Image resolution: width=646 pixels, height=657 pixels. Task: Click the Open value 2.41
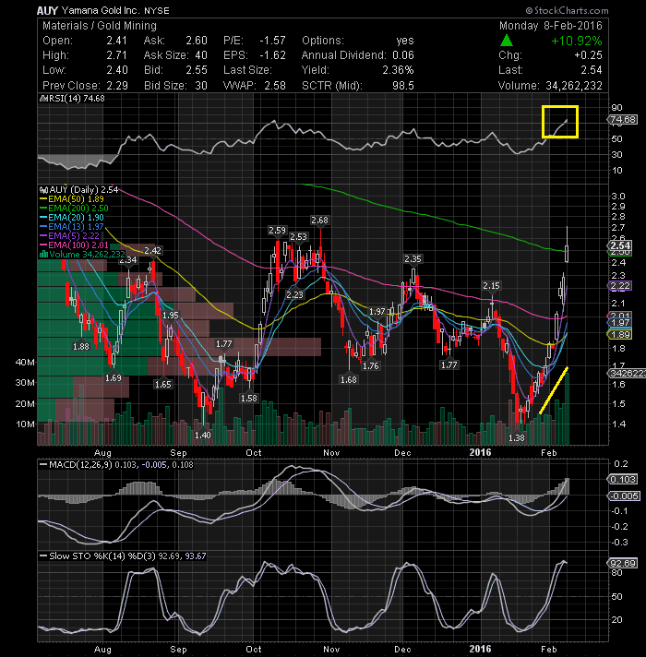(x=116, y=41)
